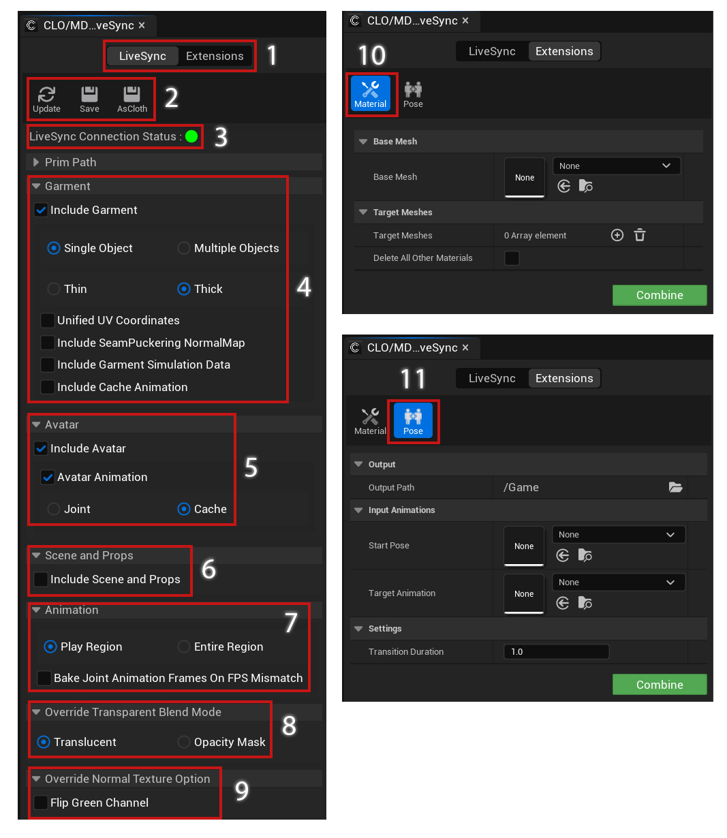The width and height of the screenshot is (727, 838).
Task: Enable Unified UV Coordinates
Action: 48,320
